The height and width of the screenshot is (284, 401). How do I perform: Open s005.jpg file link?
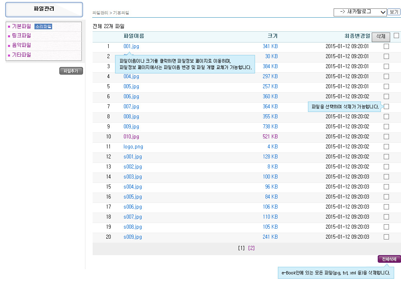coord(133,197)
